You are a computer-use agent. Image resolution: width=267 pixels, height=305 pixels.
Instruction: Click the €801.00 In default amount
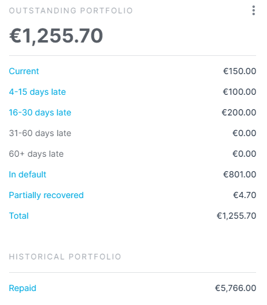(x=240, y=174)
